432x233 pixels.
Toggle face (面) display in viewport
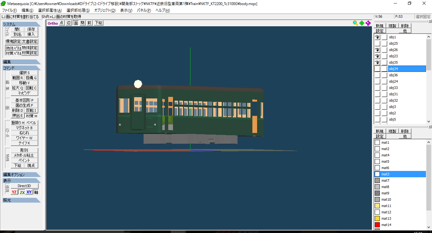tap(76, 23)
